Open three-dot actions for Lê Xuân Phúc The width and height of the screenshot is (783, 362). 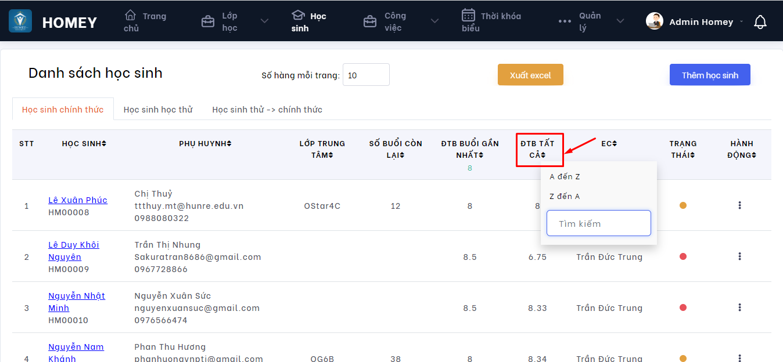coord(739,205)
